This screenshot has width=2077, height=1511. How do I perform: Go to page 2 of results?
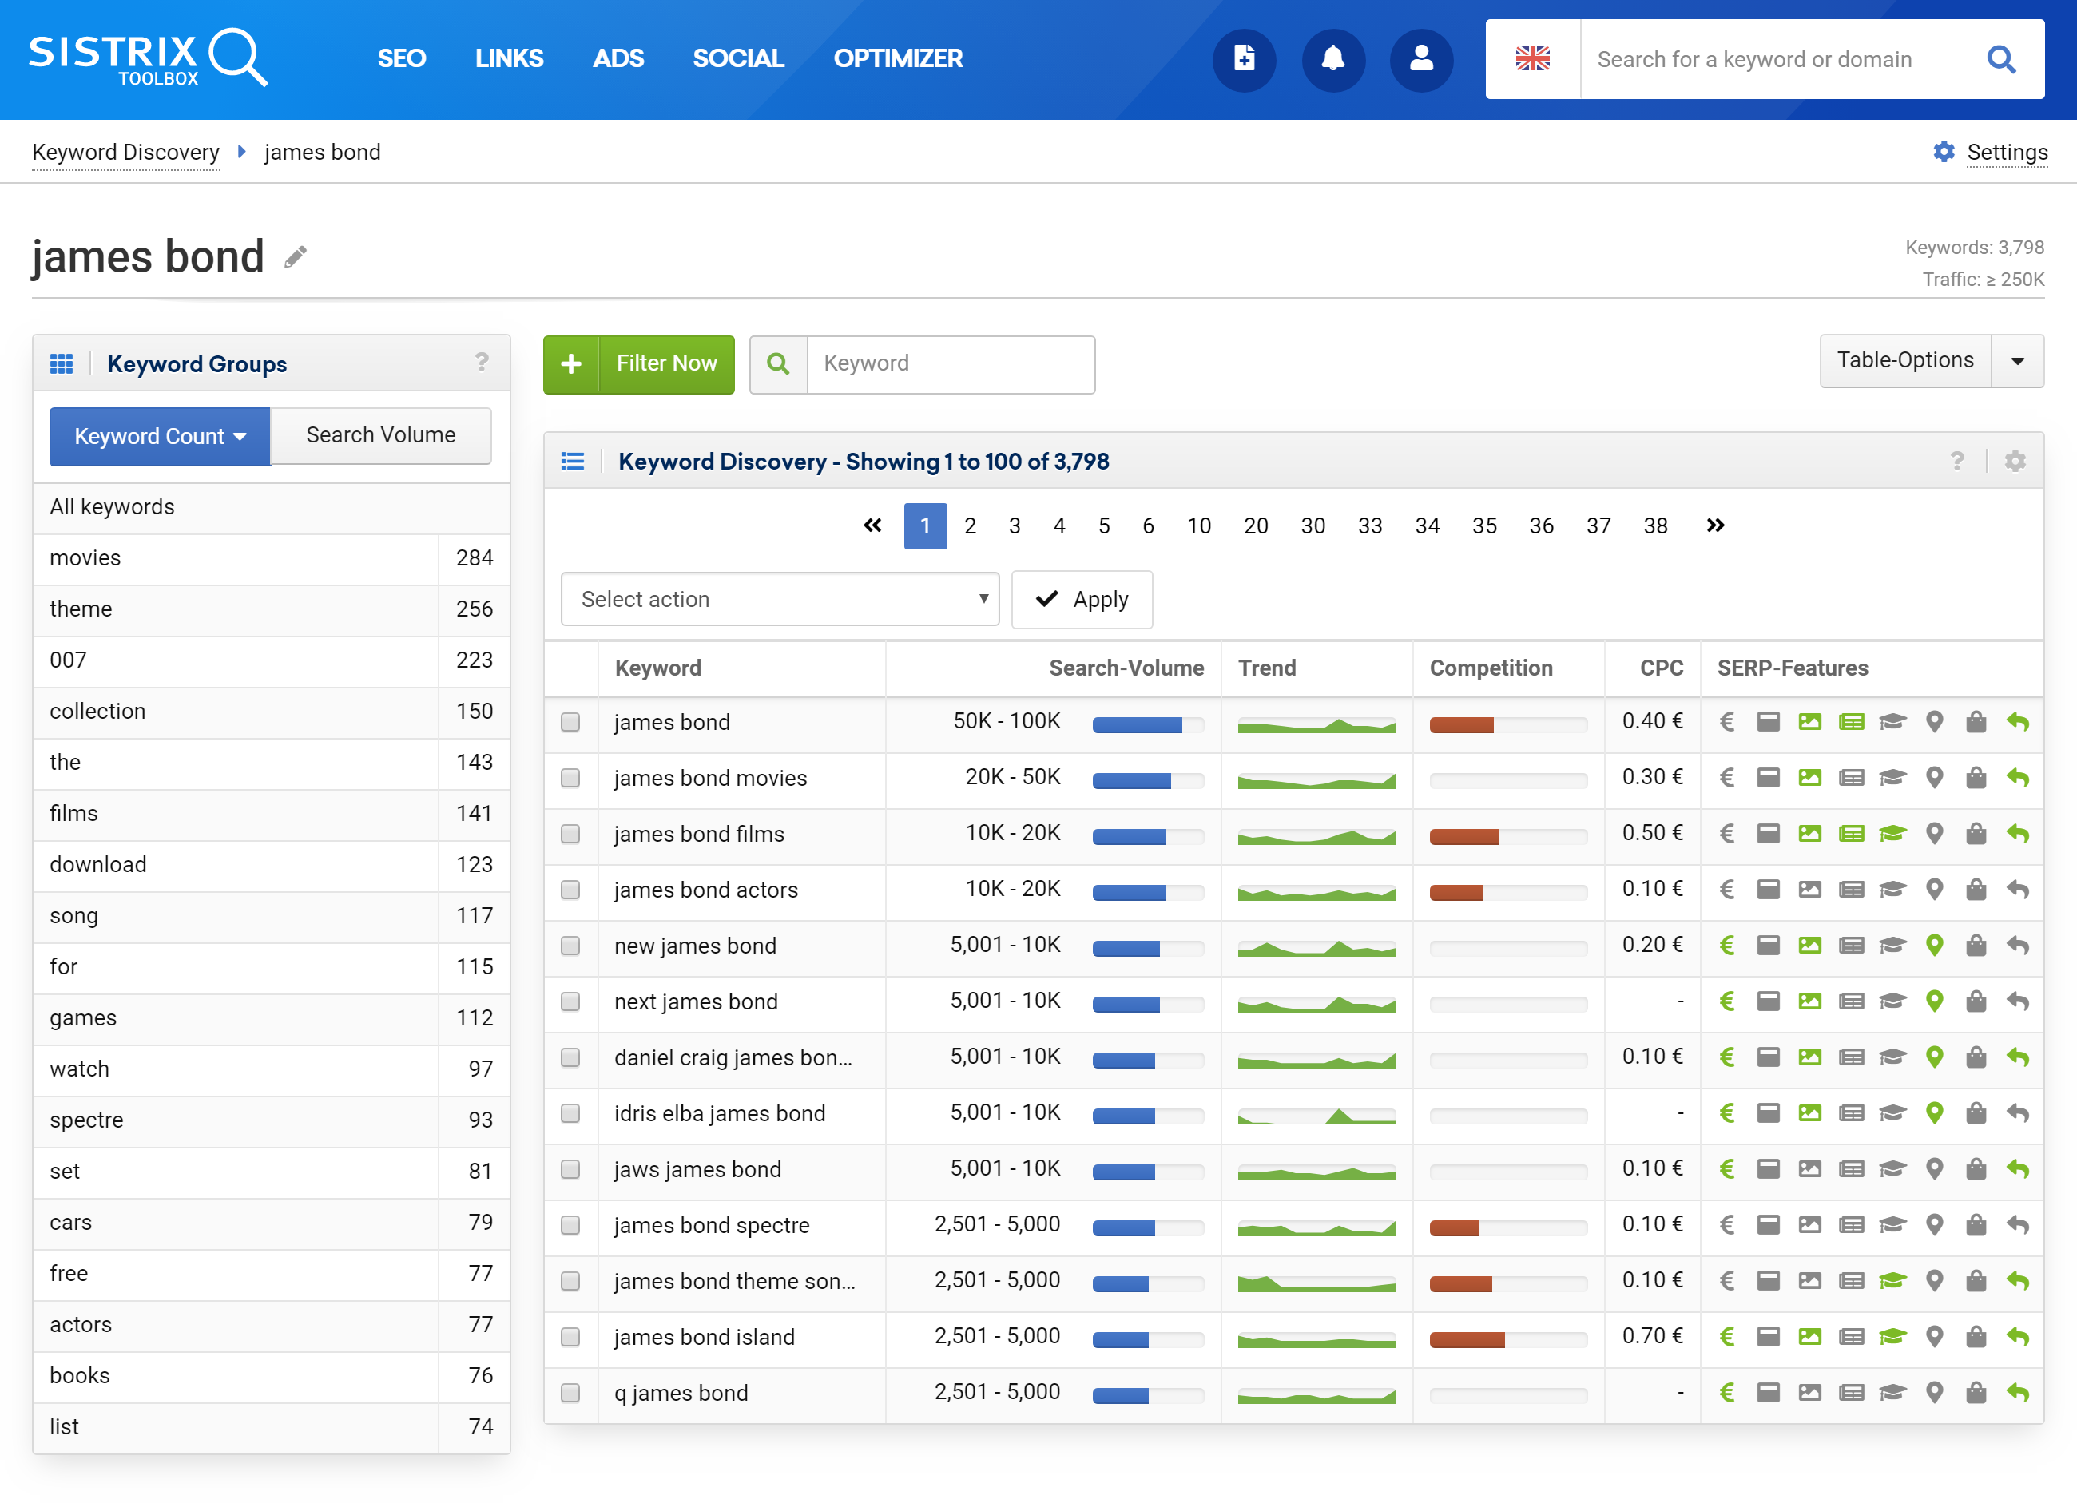tap(970, 525)
